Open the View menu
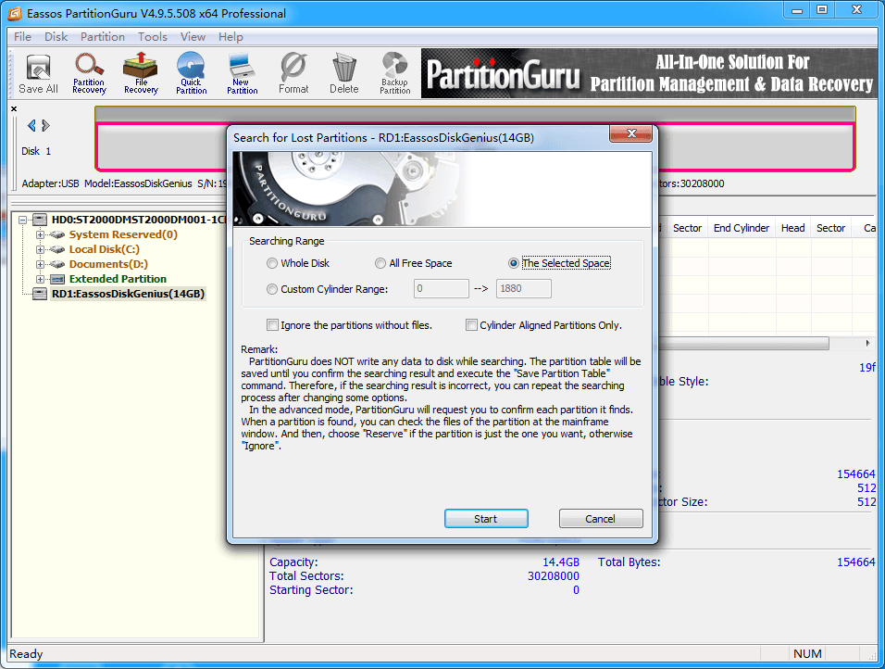This screenshot has height=669, width=885. (193, 37)
